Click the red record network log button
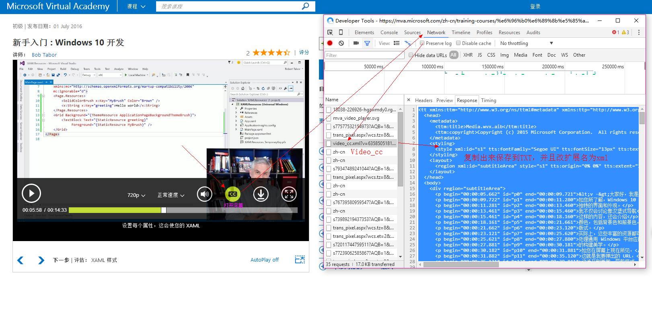Viewport: 652px width, 313px height. coord(330,43)
